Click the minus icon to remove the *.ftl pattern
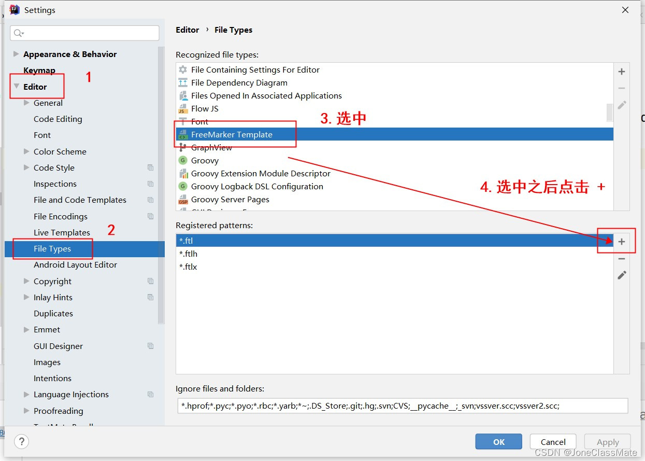The height and width of the screenshot is (461, 645). (621, 258)
